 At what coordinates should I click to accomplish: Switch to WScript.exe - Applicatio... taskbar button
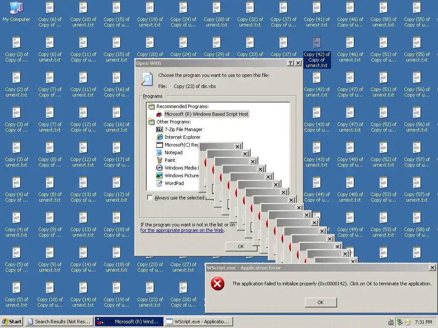(198, 322)
